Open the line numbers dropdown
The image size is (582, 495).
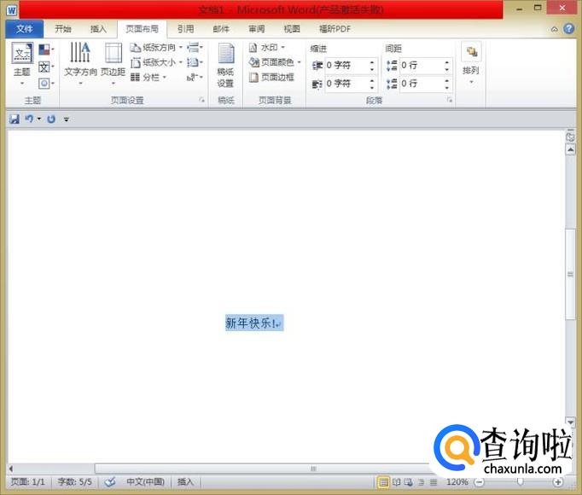pyautogui.click(x=195, y=62)
